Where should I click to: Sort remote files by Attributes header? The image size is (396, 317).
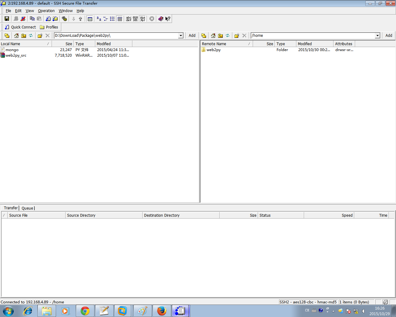coord(344,44)
